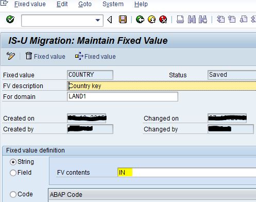The width and height of the screenshot is (256, 202).
Task: Click the transport Fixed value button
Action: [x=95, y=56]
